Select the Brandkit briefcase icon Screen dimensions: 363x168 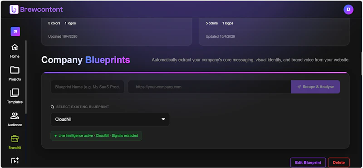click(x=15, y=138)
